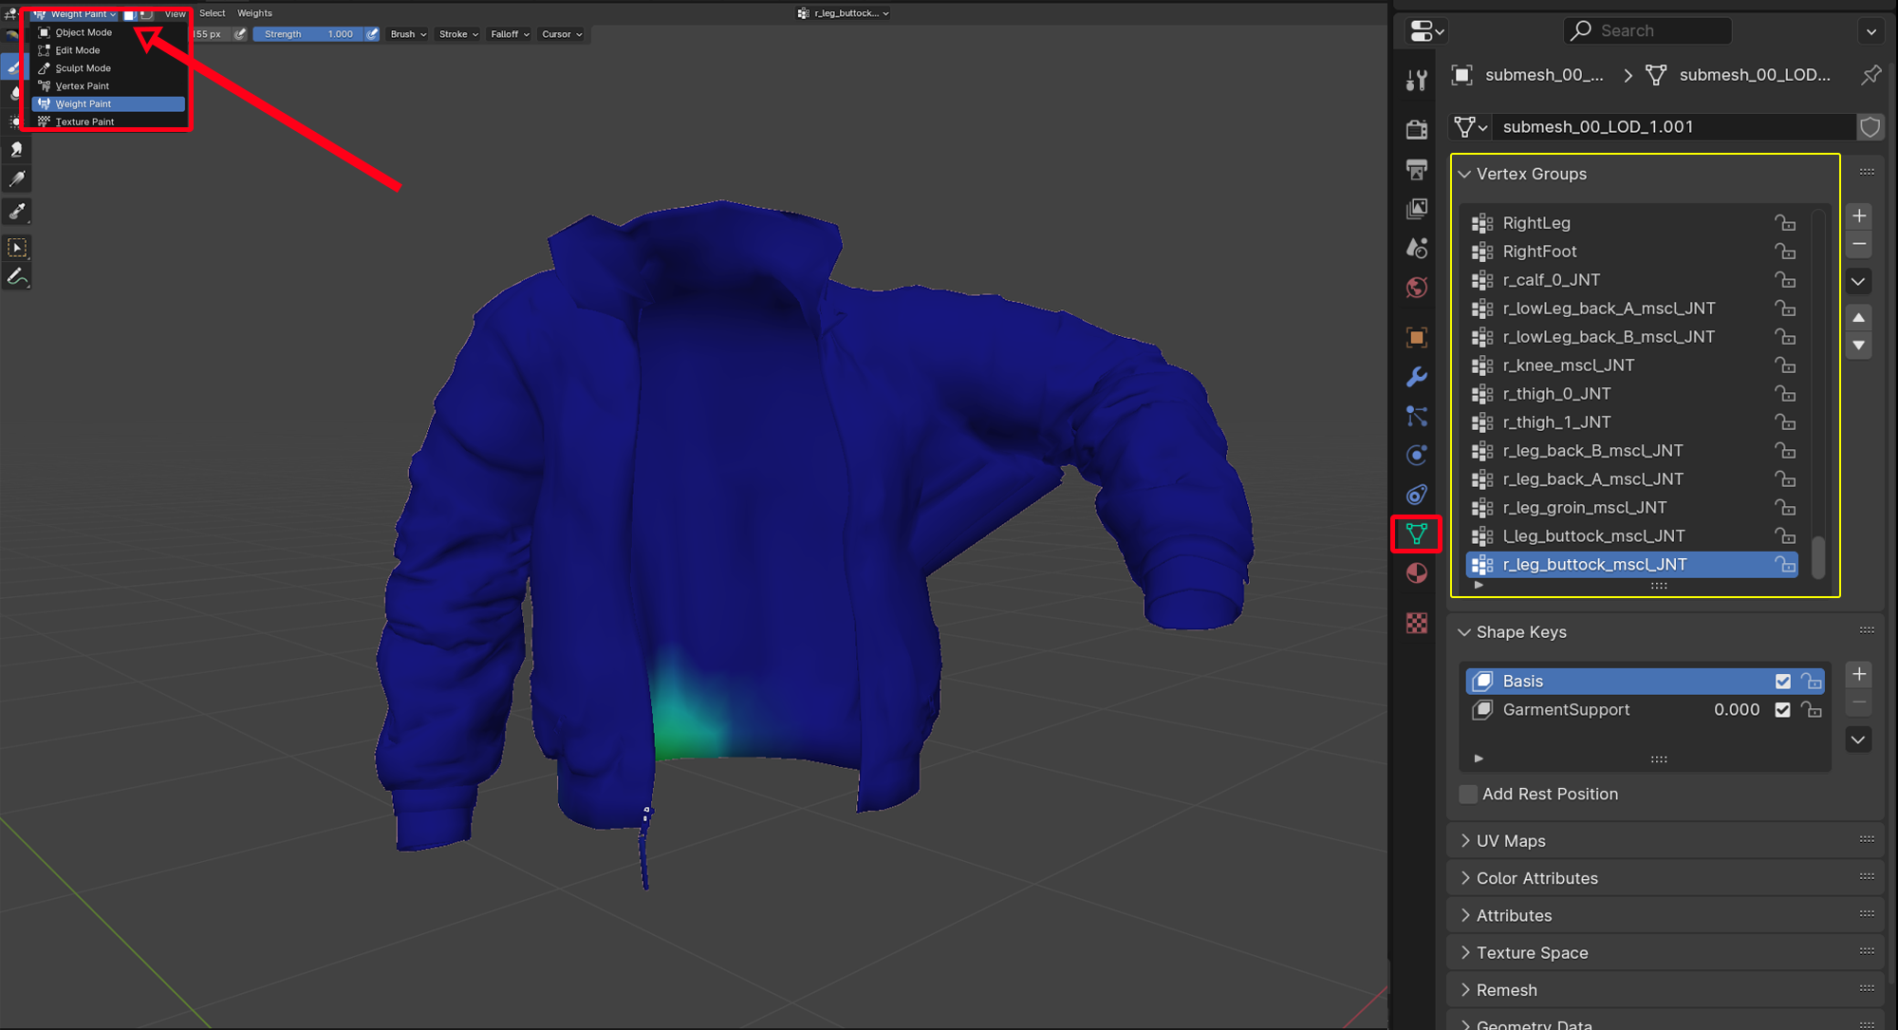This screenshot has width=1898, height=1030.
Task: Choose Edit Mode from mode menu
Action: 77,50
